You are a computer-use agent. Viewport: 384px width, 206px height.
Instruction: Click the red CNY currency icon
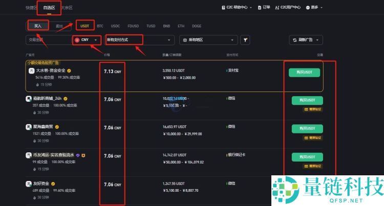(x=77, y=40)
